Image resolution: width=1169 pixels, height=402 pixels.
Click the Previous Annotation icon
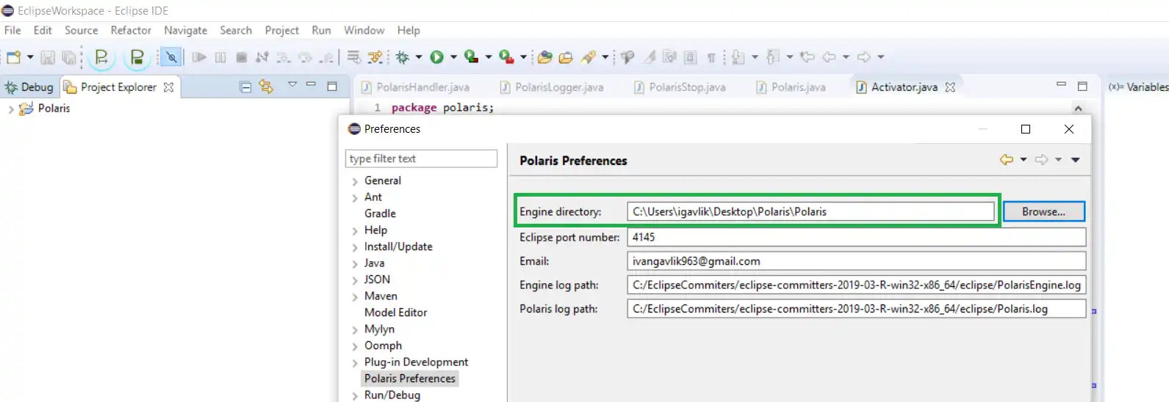[x=773, y=57]
